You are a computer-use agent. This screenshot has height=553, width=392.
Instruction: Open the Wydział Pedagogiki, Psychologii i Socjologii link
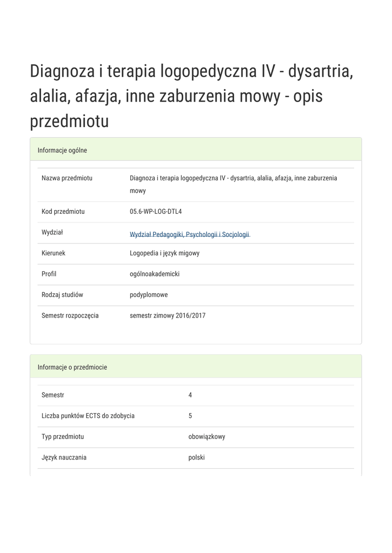[x=189, y=234]
